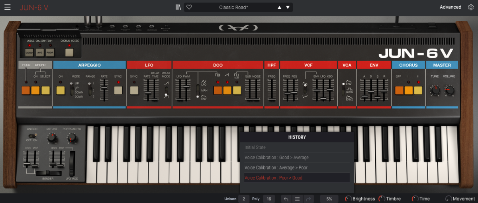
Task: Open the Poly voices value 16
Action: [269, 199]
